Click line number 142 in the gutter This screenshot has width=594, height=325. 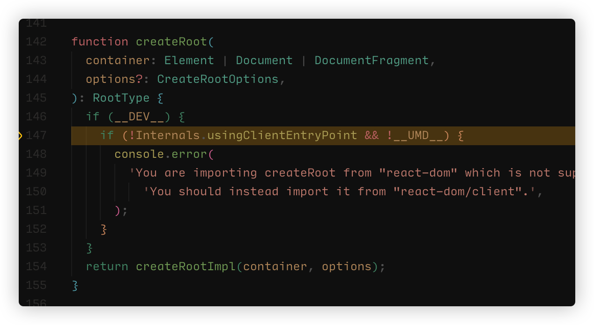point(36,42)
